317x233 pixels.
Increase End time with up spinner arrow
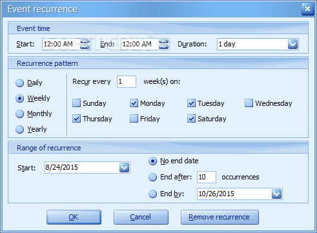(x=163, y=41)
